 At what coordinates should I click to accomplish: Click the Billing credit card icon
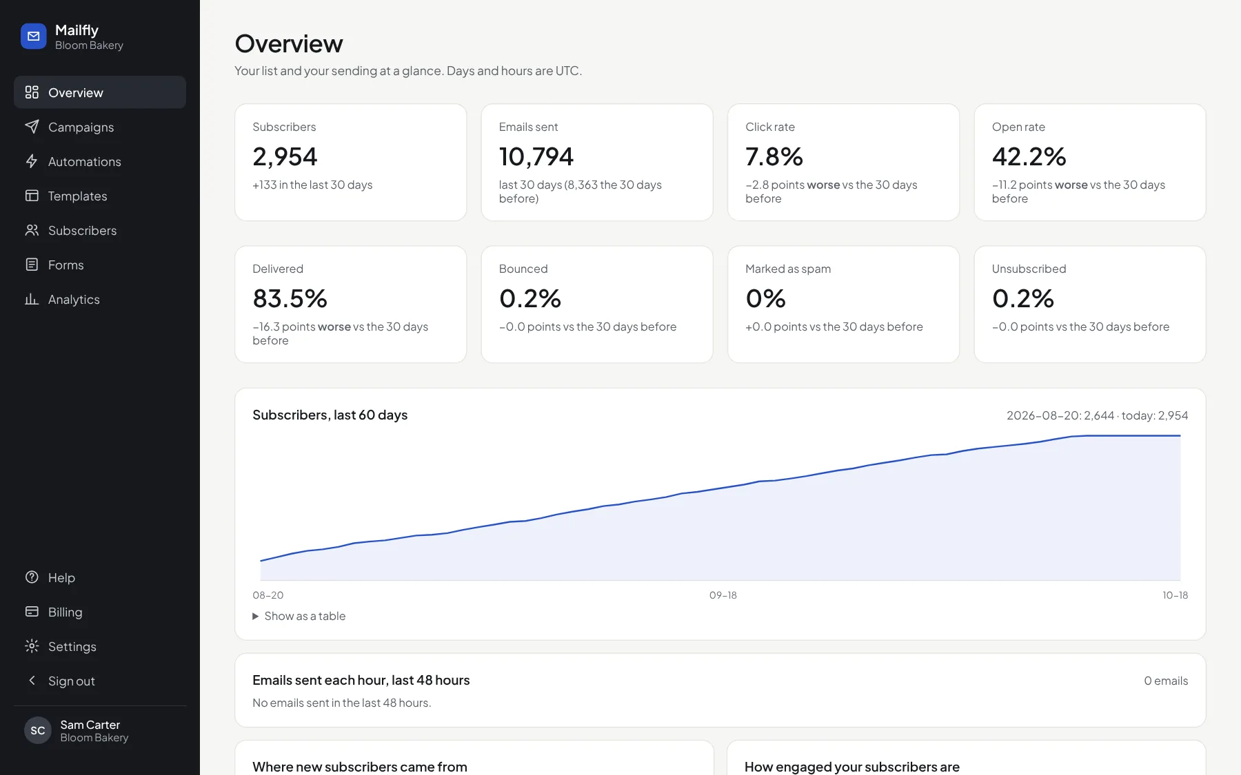[32, 612]
